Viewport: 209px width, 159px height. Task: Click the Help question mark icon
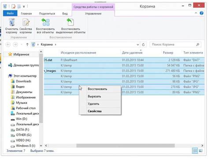coord(202,13)
